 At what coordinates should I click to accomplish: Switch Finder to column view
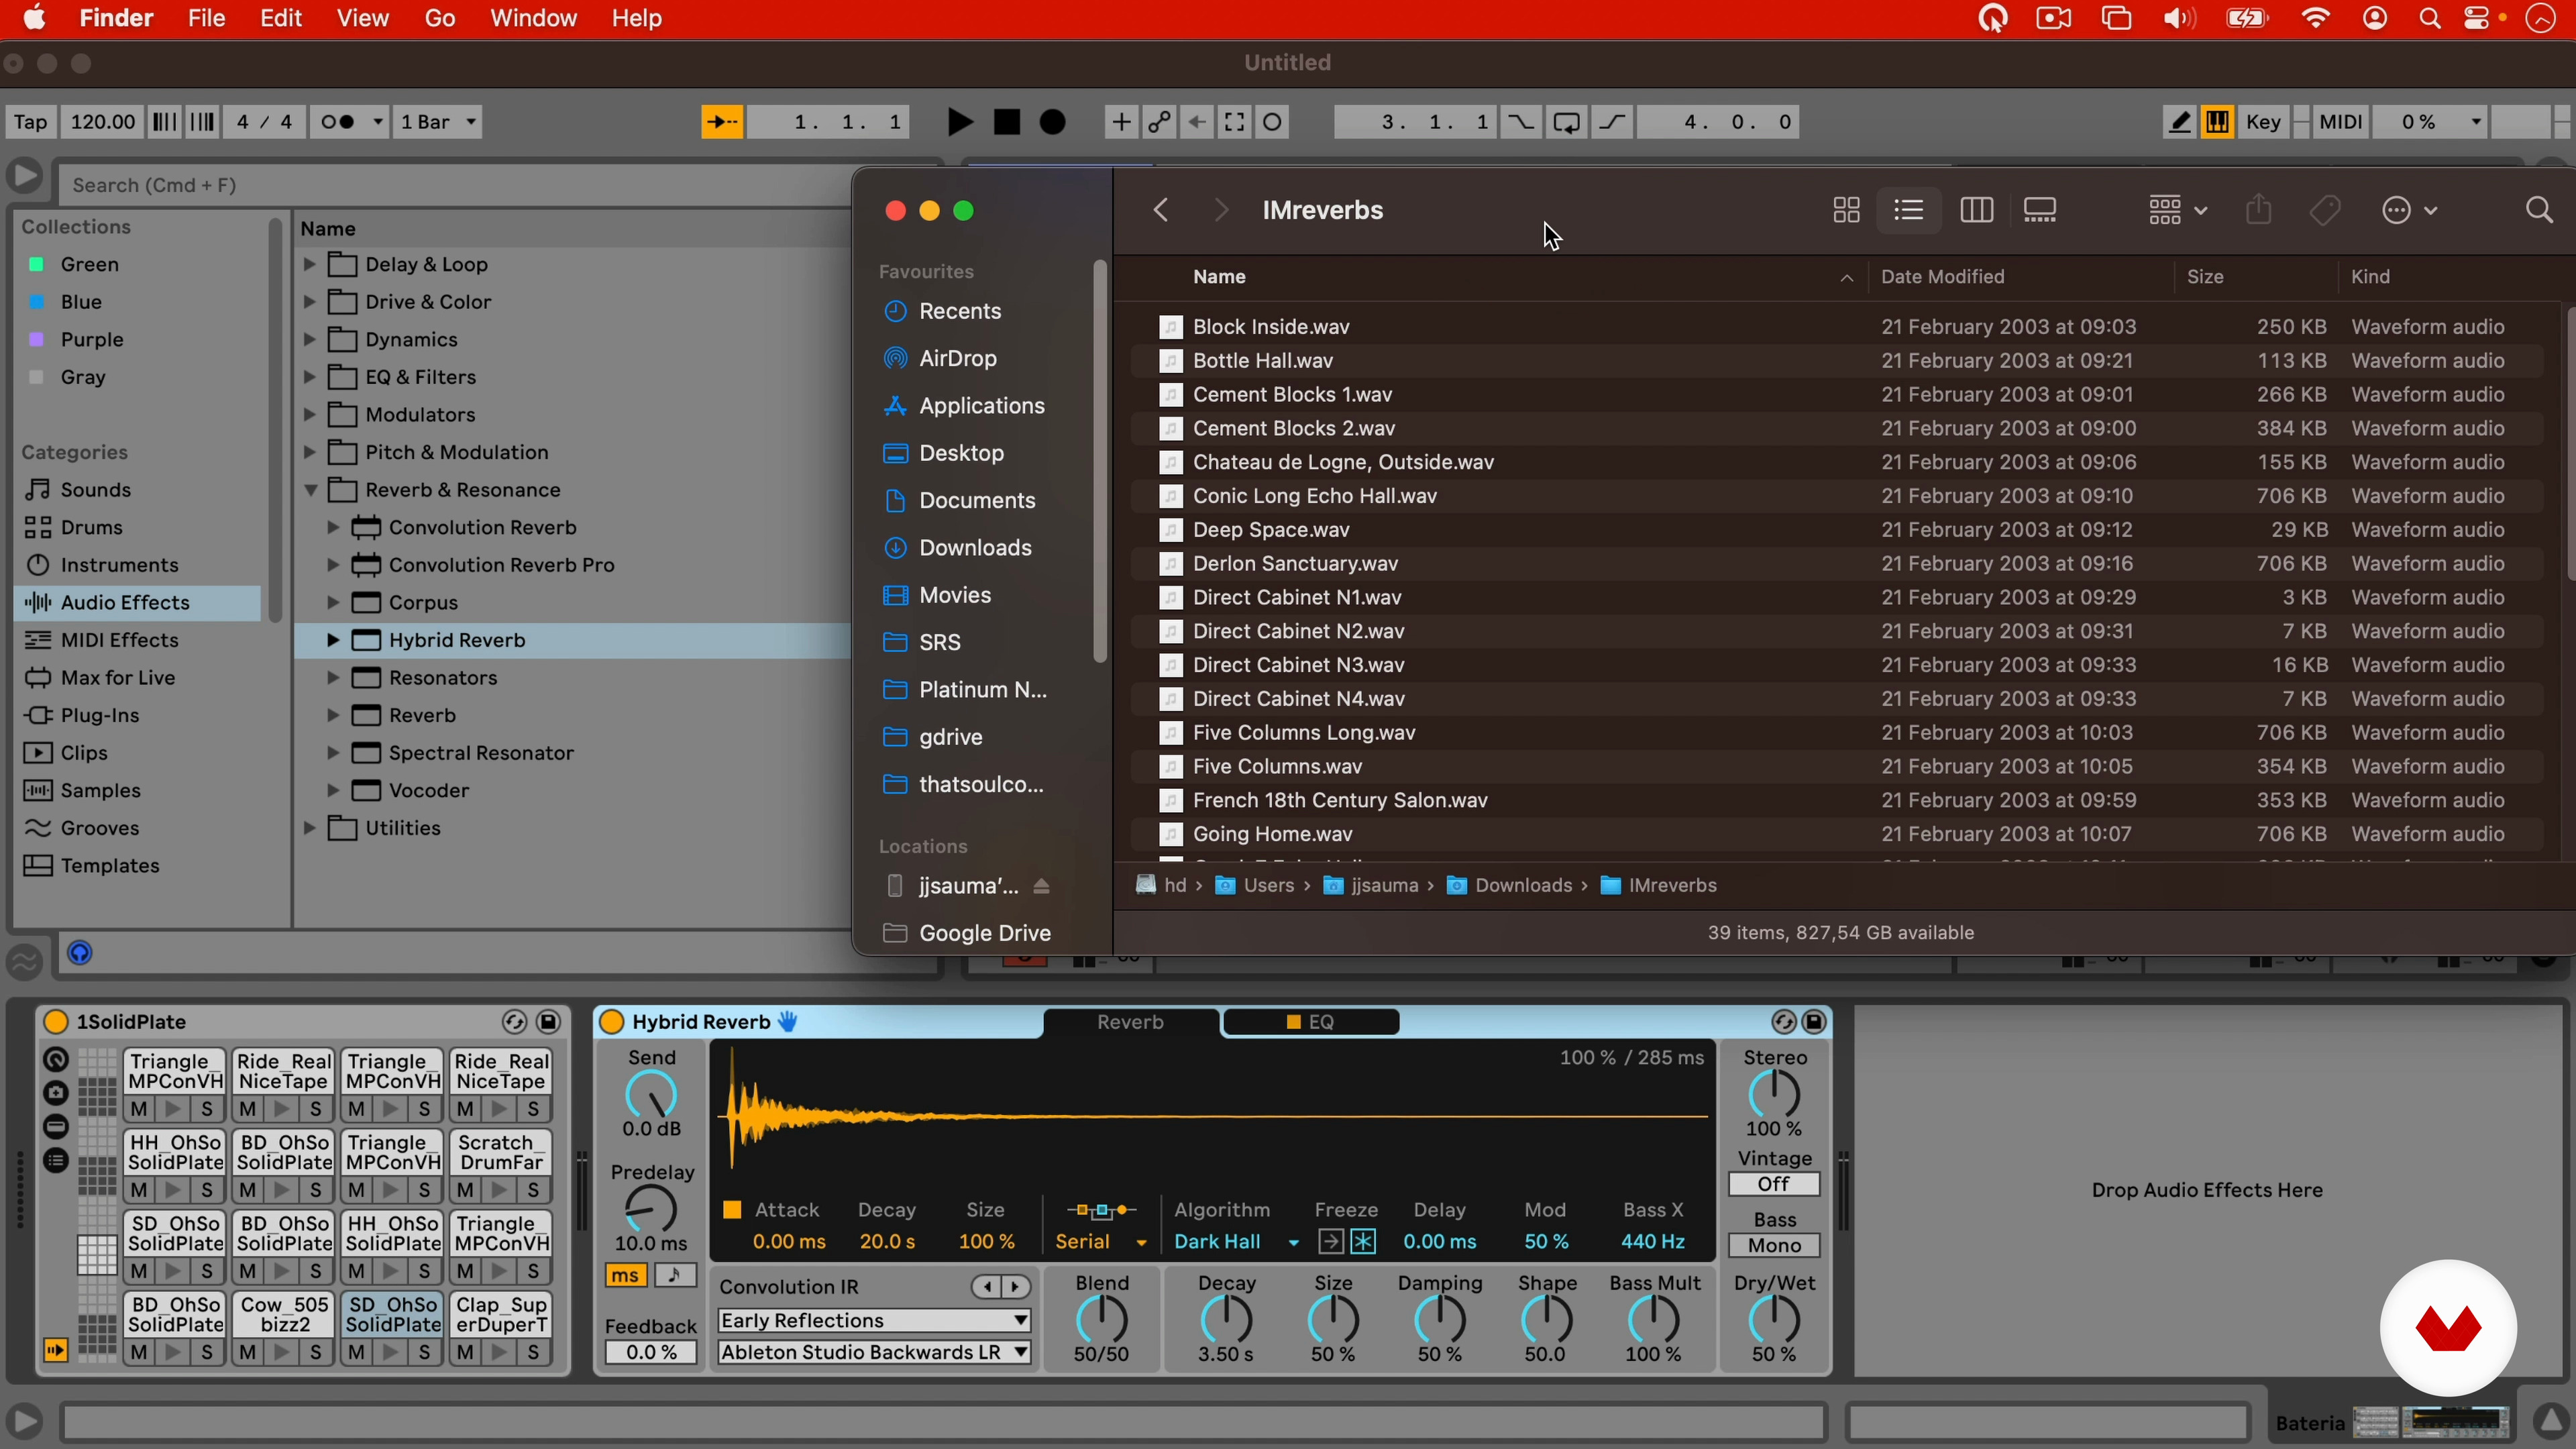coord(1976,210)
